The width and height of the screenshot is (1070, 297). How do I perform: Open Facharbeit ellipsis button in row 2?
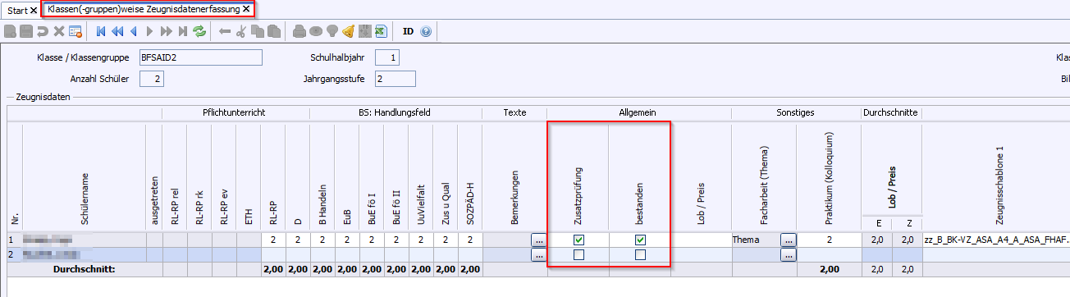click(788, 255)
